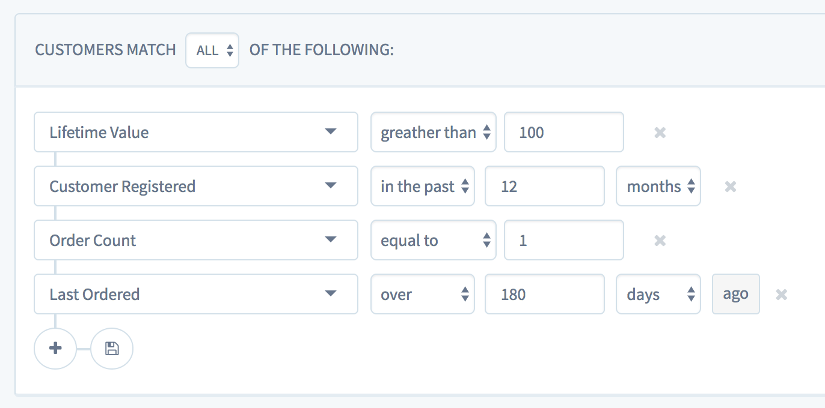Viewport: 825px width, 408px height.
Task: Open the ALL match type selector
Action: (x=212, y=50)
